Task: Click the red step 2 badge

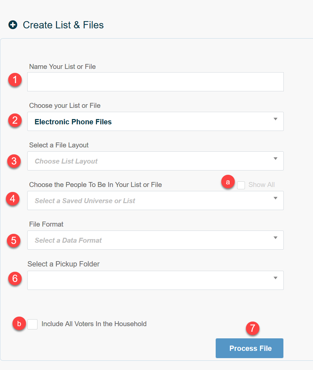Action: click(14, 121)
